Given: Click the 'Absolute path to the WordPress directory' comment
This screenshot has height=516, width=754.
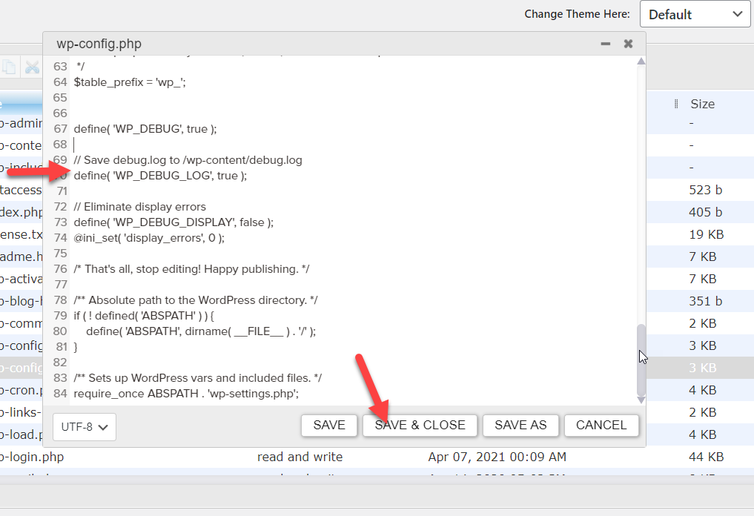Looking at the screenshot, I should (x=196, y=300).
